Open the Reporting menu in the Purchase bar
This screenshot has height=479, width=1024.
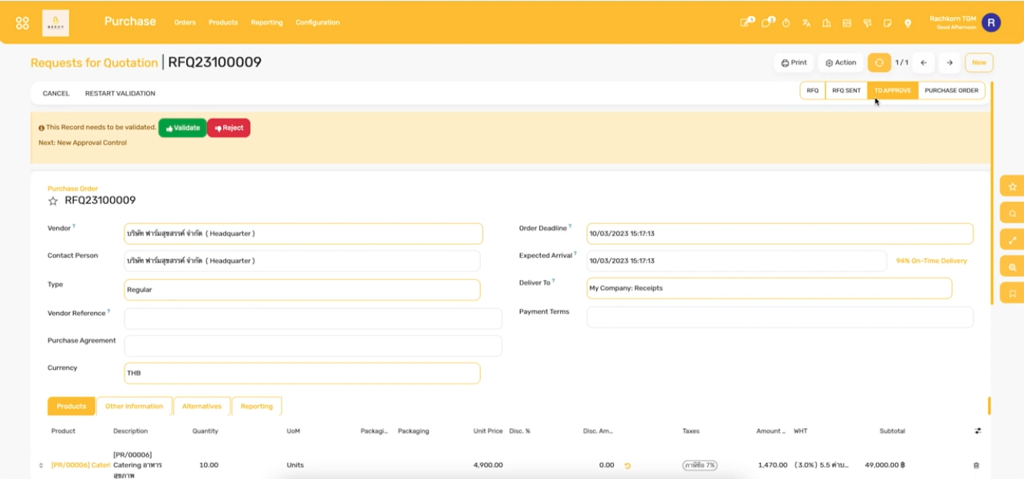[x=266, y=22]
